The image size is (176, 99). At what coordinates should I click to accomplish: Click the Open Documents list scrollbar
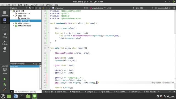coord(40,78)
